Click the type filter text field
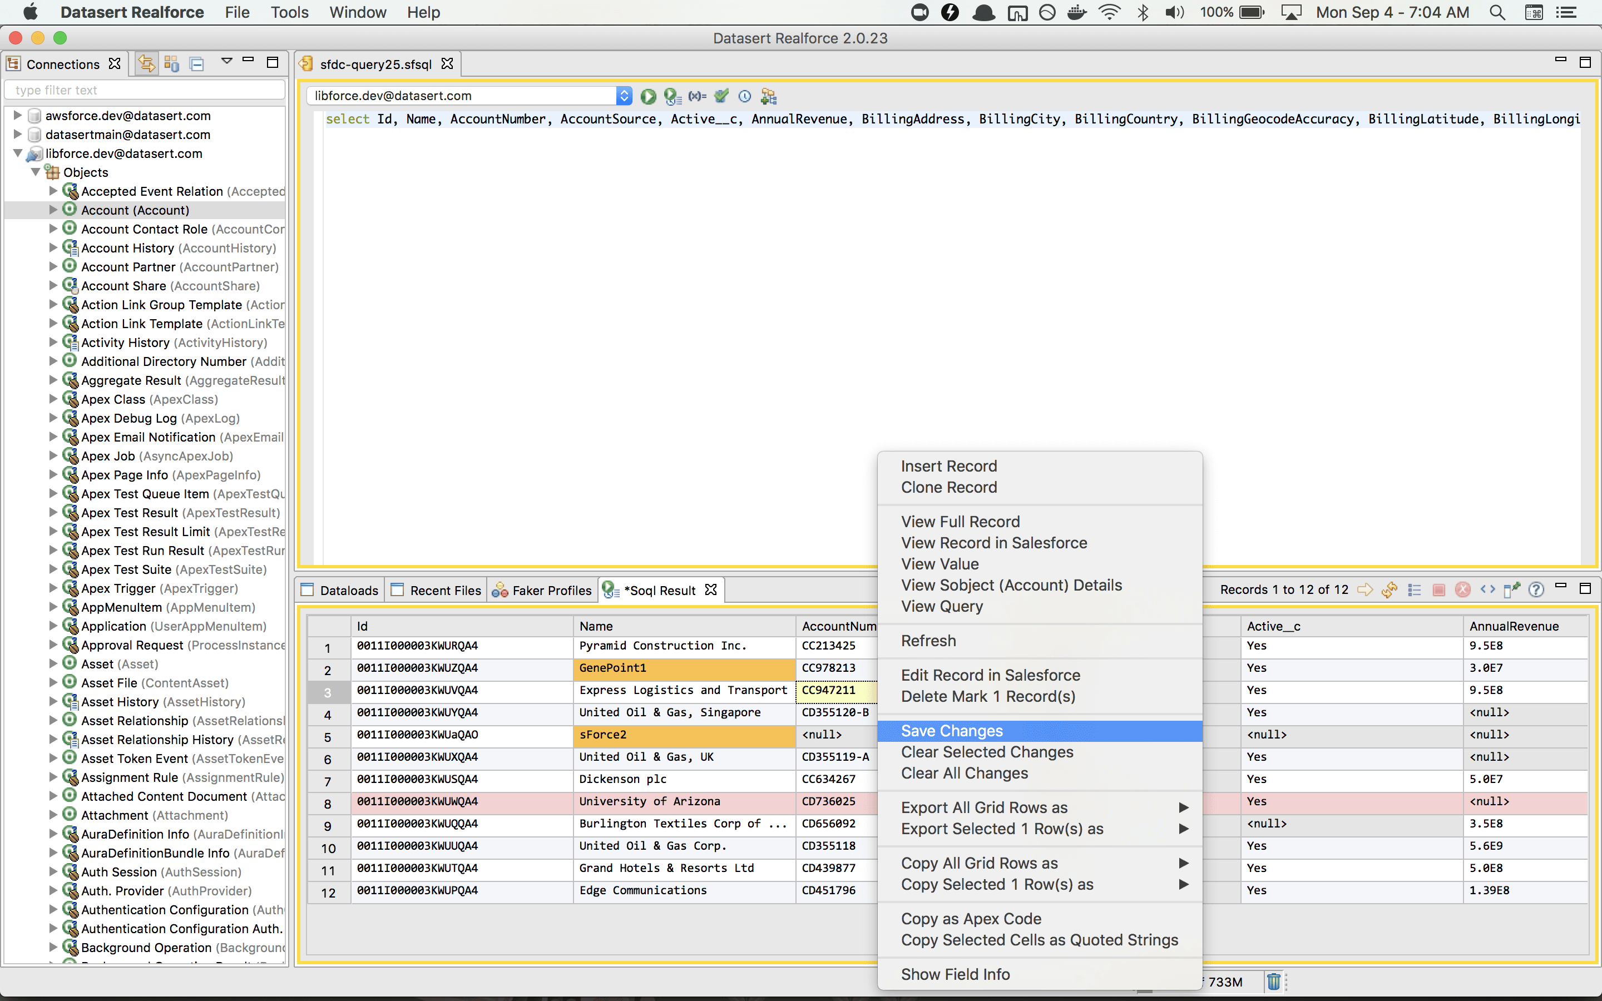The width and height of the screenshot is (1602, 1001). (144, 90)
